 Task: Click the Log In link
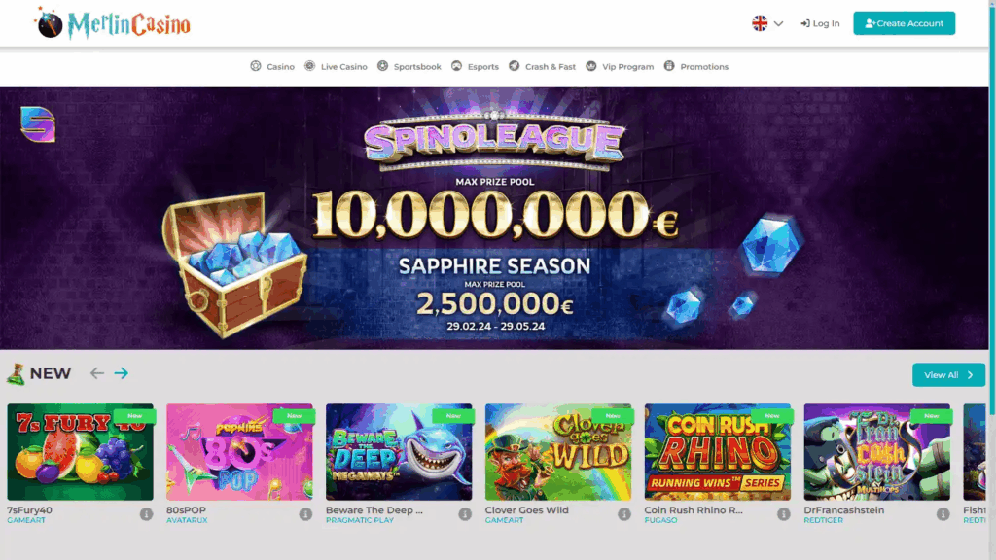click(820, 23)
